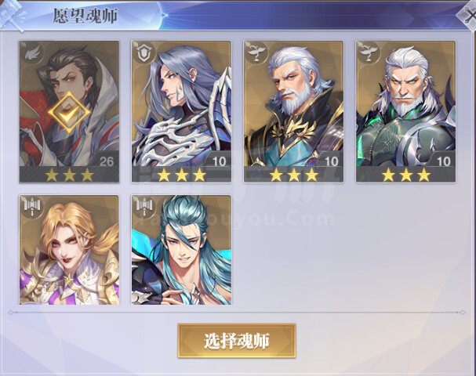476x376 pixels.
Task: Click three-star rating on white-bearded hero card
Action: point(293,175)
